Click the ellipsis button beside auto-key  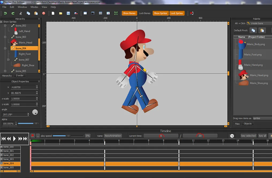38,136
